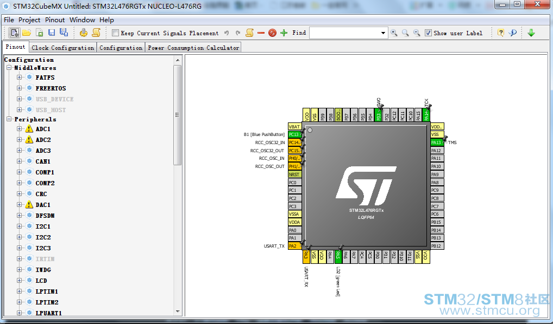Click the cube icon beside CRC

pos(30,194)
